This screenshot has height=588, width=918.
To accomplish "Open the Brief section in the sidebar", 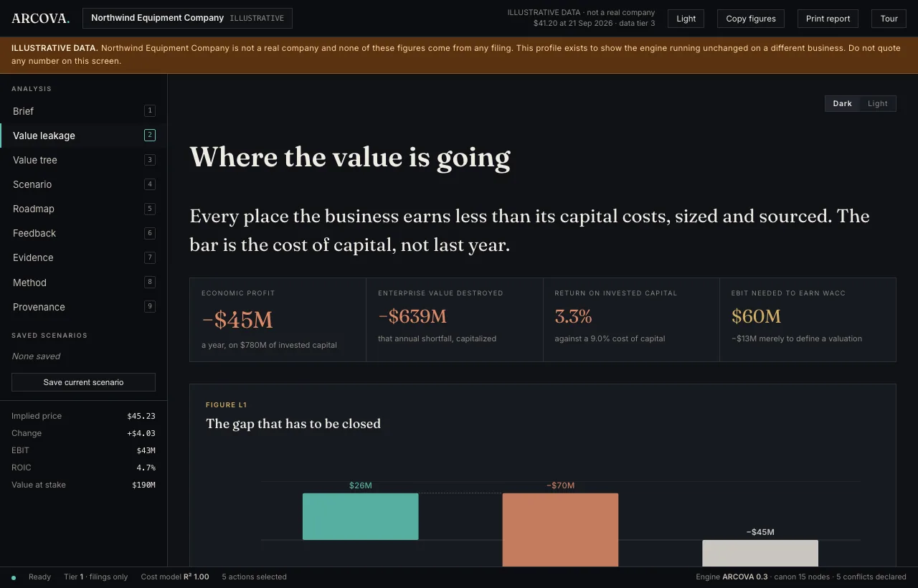I will 83,111.
